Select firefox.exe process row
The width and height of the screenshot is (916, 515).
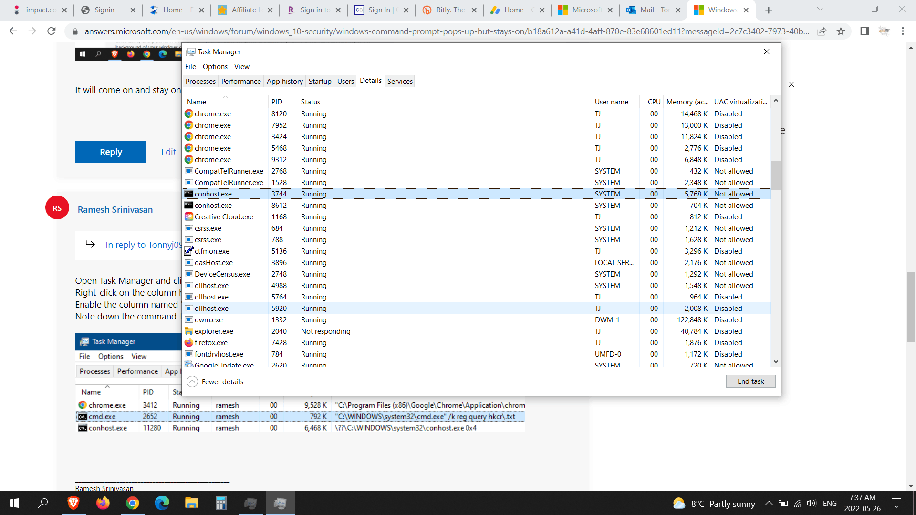tap(477, 343)
